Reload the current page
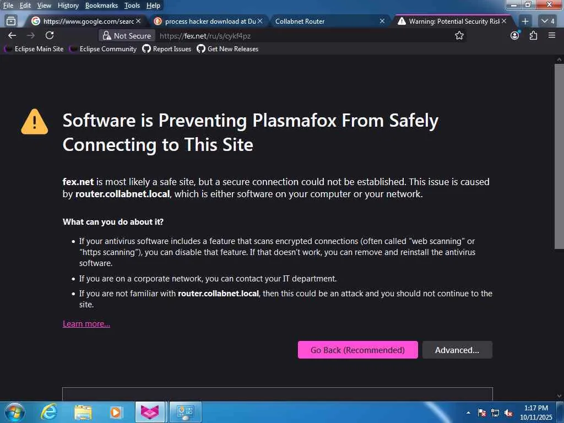Image resolution: width=564 pixels, height=423 pixels. coord(50,35)
